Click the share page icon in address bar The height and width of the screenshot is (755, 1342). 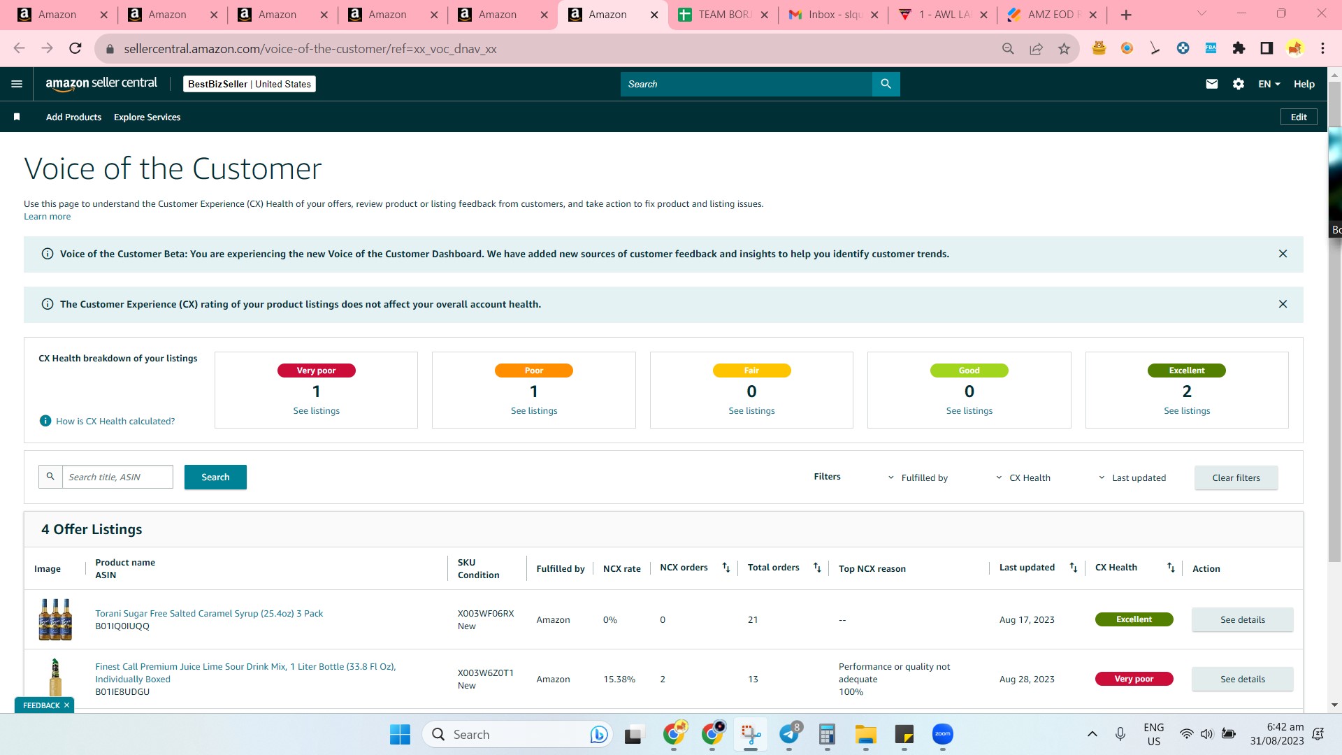[1036, 49]
